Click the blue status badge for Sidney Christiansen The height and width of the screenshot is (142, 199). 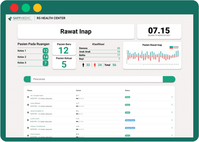coord(130,128)
